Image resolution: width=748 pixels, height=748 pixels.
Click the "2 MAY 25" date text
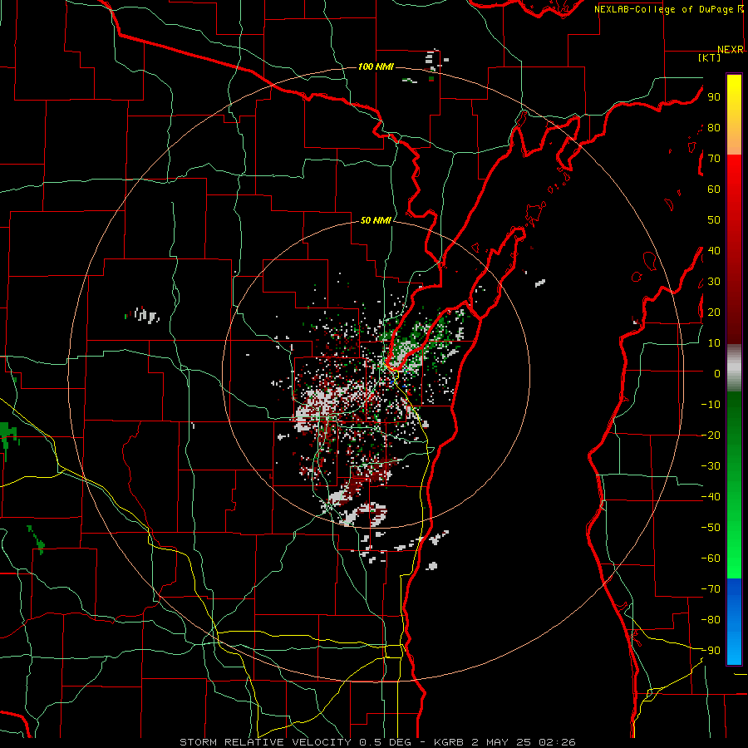point(501,742)
